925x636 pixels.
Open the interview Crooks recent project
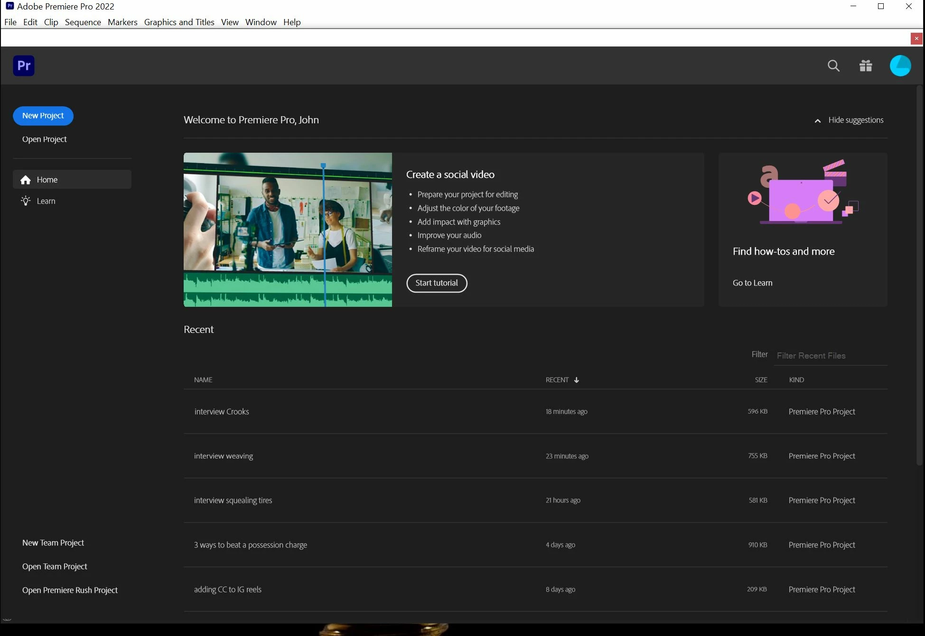pyautogui.click(x=222, y=412)
